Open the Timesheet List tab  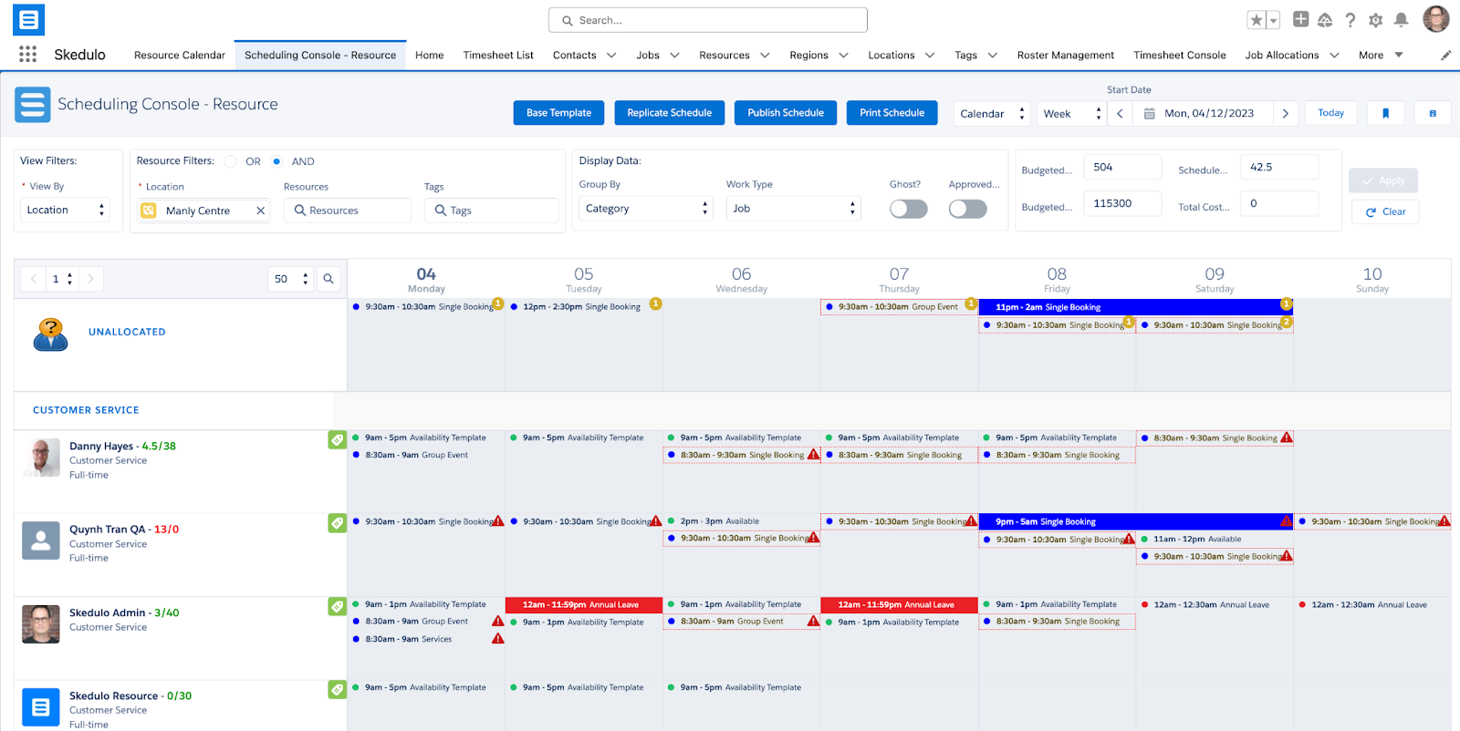[x=498, y=56]
